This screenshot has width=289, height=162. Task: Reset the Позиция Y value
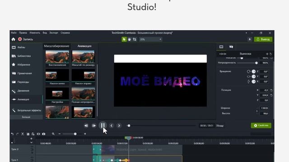(x=271, y=95)
